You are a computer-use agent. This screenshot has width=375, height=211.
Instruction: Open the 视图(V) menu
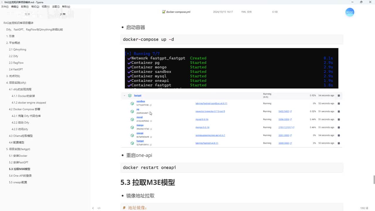(x=46, y=6)
